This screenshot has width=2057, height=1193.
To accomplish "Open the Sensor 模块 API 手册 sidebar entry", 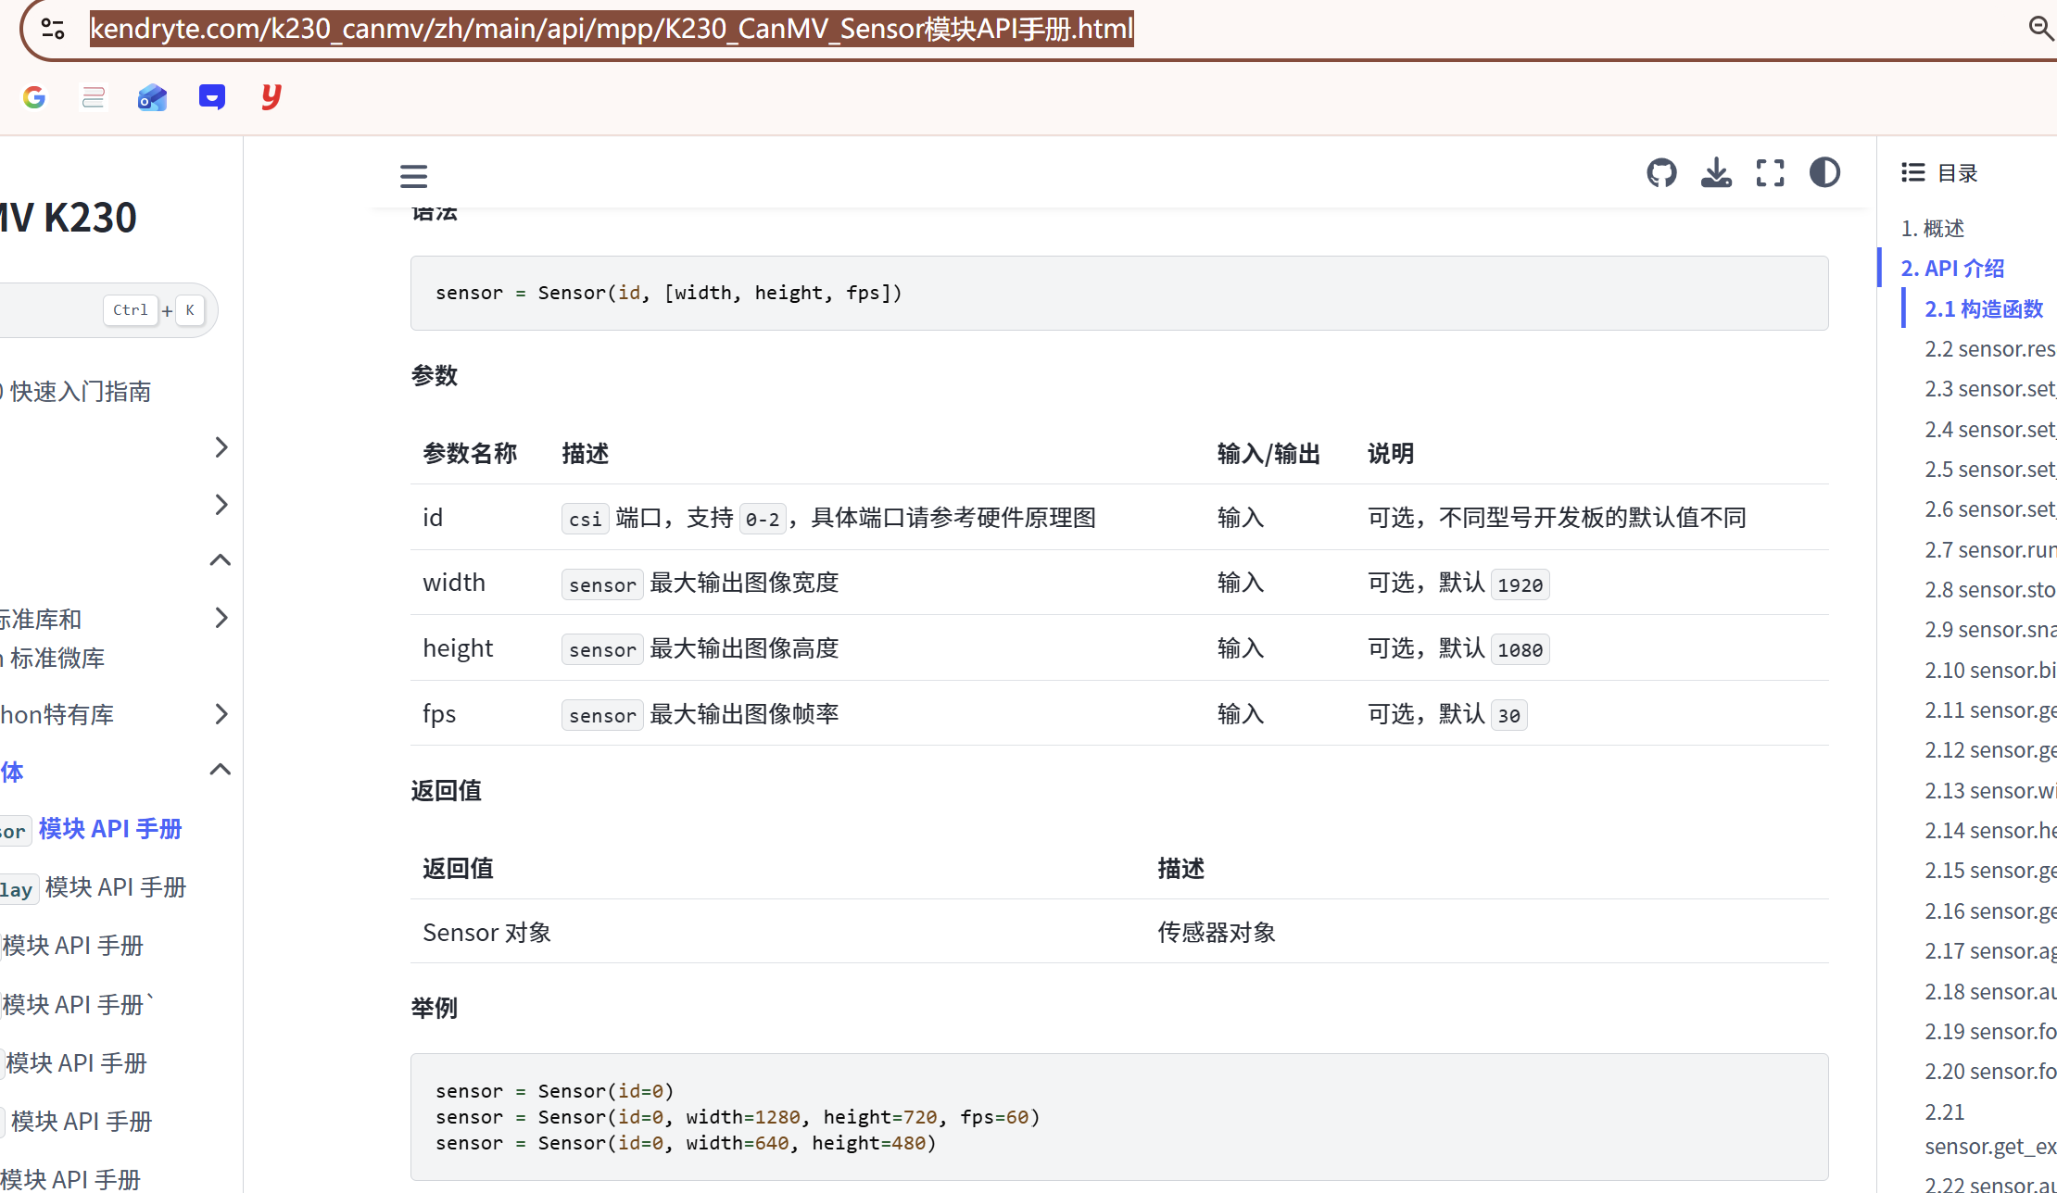I will 92,829.
